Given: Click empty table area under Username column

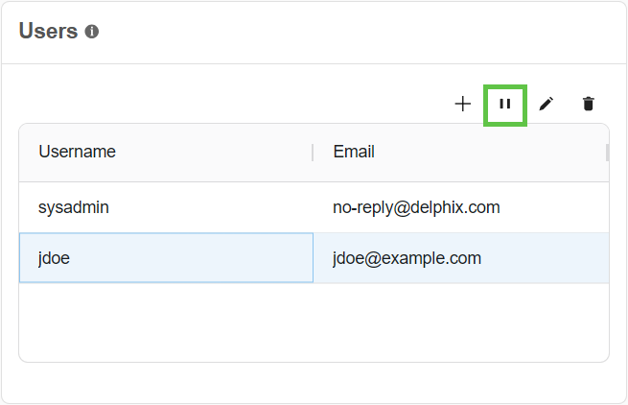Looking at the screenshot, I should coord(163,322).
